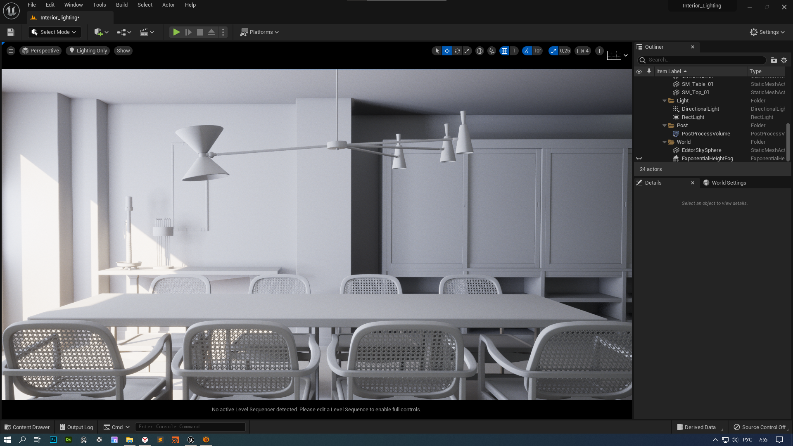Toggle scale snapping
This screenshot has height=446, width=793.
pyautogui.click(x=553, y=51)
